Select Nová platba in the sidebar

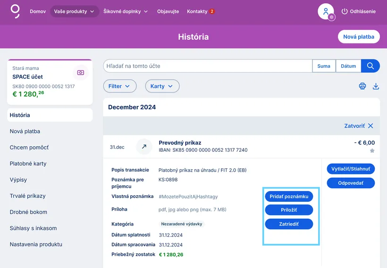point(25,131)
